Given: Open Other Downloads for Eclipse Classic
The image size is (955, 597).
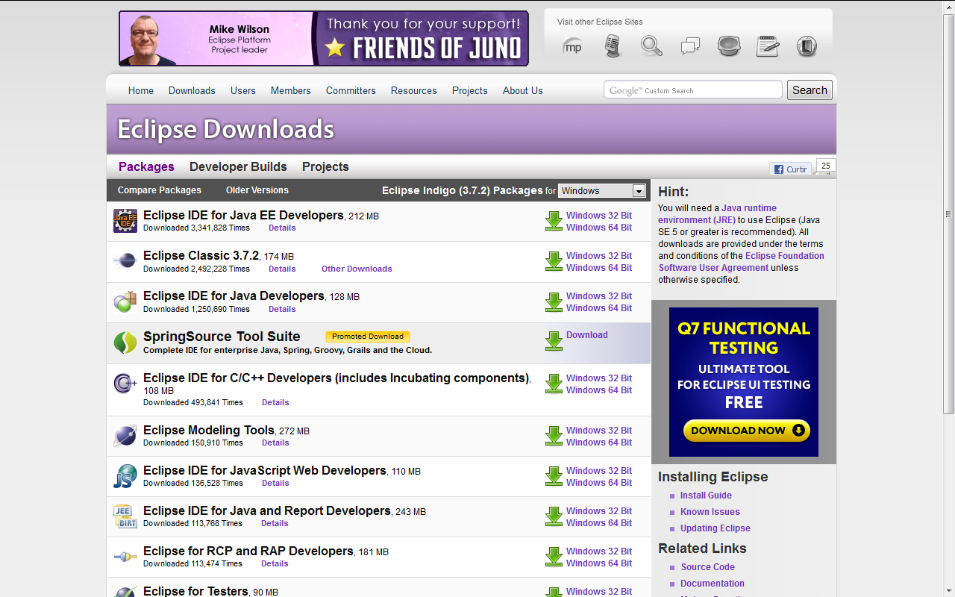Looking at the screenshot, I should point(357,269).
